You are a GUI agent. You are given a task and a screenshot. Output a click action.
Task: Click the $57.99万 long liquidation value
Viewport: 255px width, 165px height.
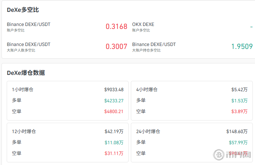[238, 143]
